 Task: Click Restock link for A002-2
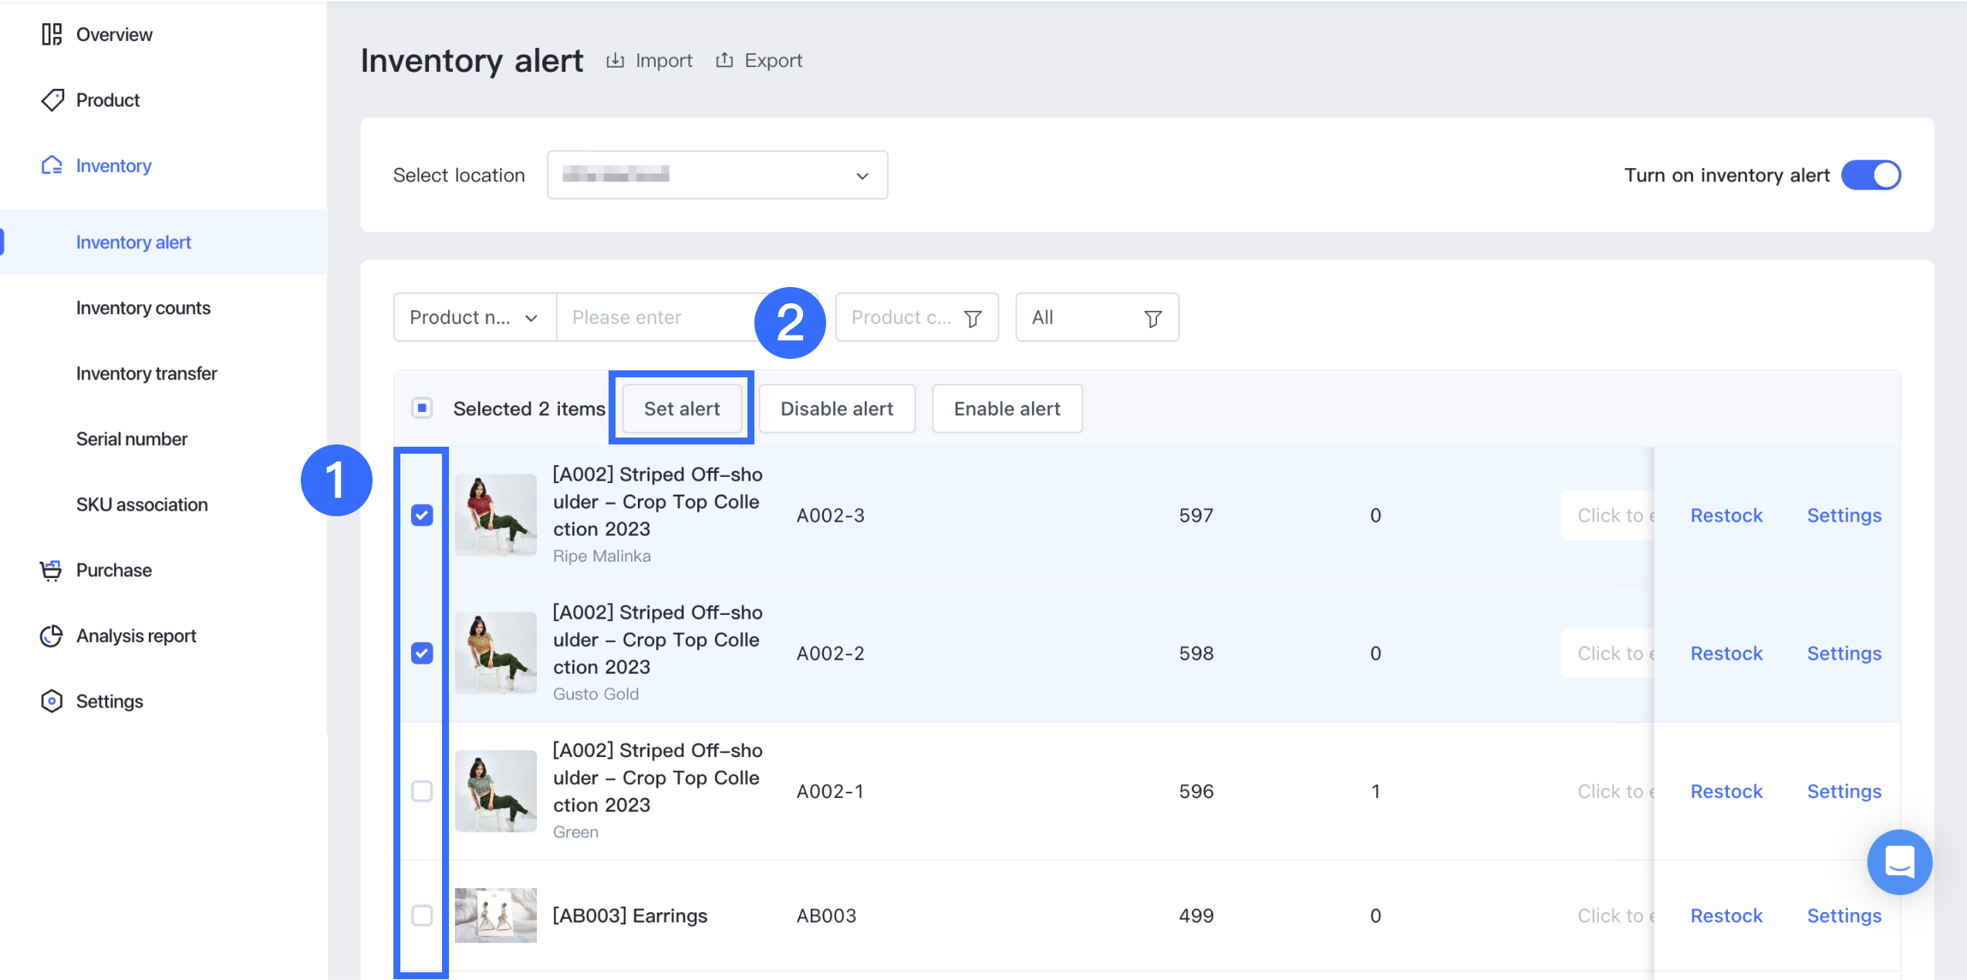coord(1726,653)
